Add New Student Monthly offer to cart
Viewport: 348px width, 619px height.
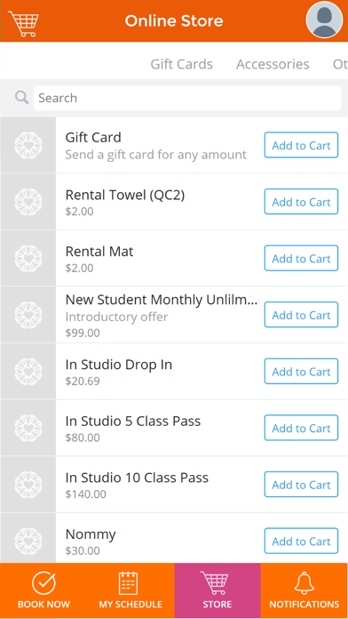click(x=301, y=315)
